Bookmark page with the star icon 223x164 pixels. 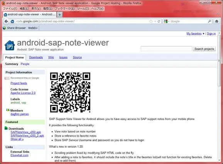coord(151,22)
